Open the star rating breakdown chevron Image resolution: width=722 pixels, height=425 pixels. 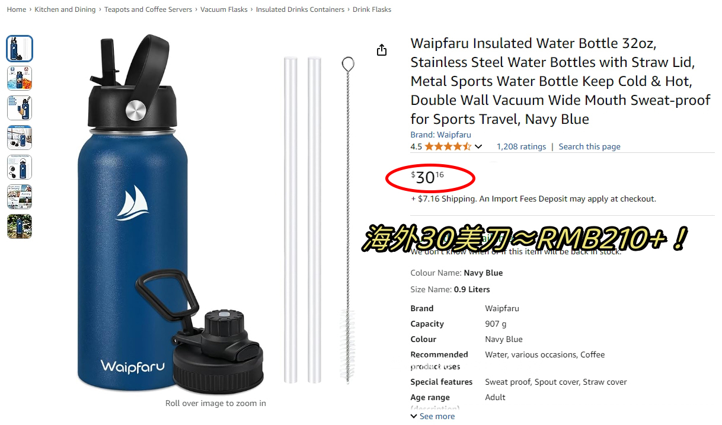click(x=478, y=146)
